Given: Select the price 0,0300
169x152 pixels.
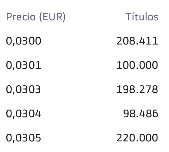Looking at the screenshot, I should click(23, 41).
